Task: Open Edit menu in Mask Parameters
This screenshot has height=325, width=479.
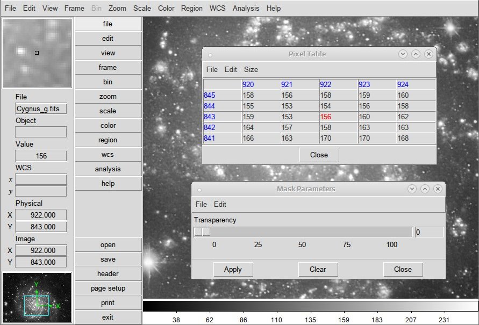Action: [x=220, y=205]
